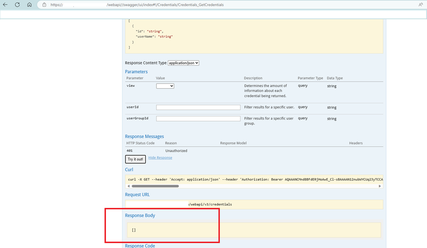Click the Hide Response link
Image resolution: width=427 pixels, height=248 pixels.
pyautogui.click(x=160, y=158)
